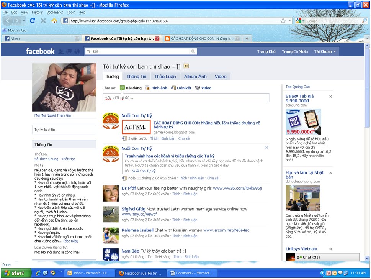Viewport: 371px width, 279px height.
Task: Click the group profile photo
Action: 64,87
